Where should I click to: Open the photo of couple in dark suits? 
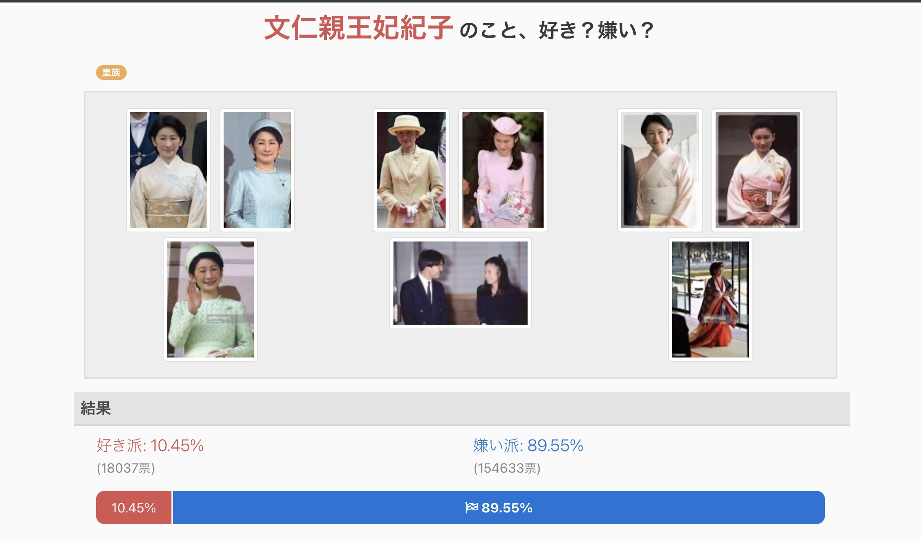point(460,283)
